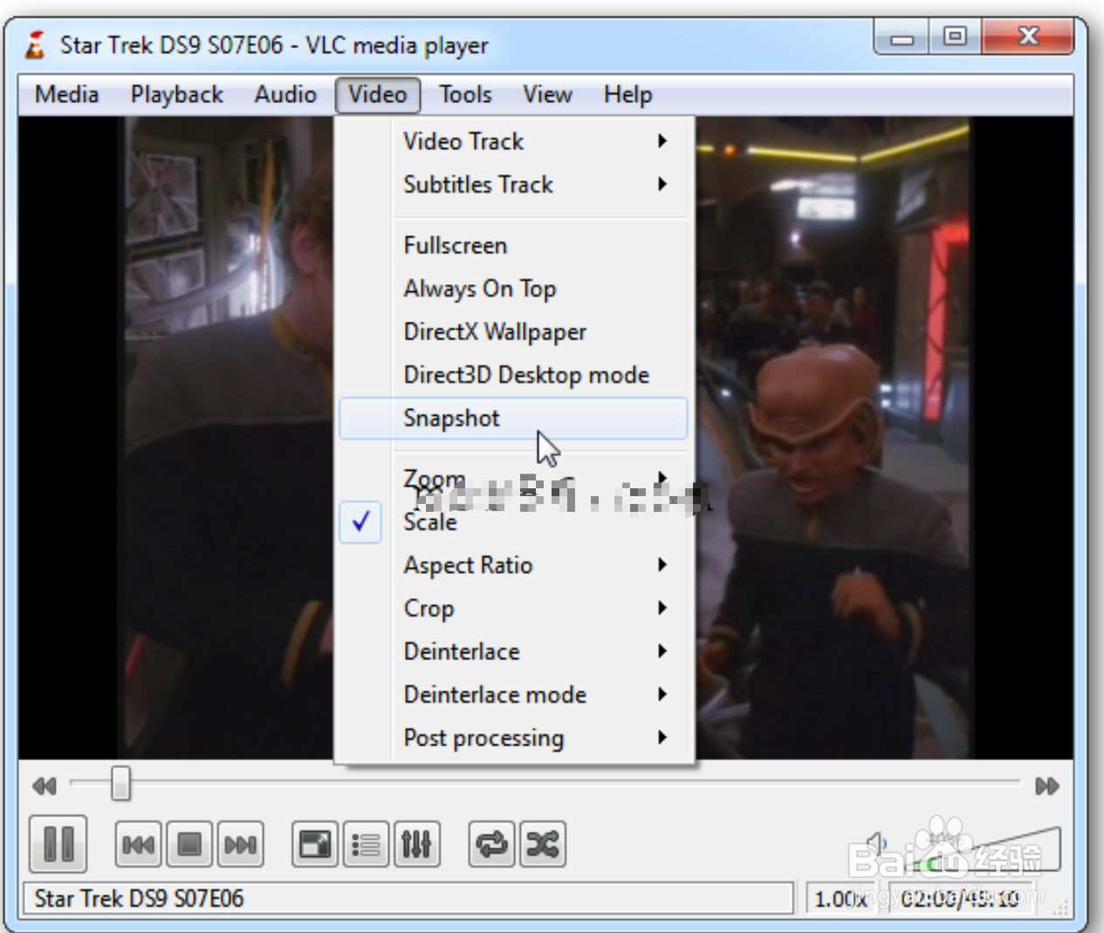Open the Tools menu
This screenshot has width=1104, height=933.
point(465,94)
